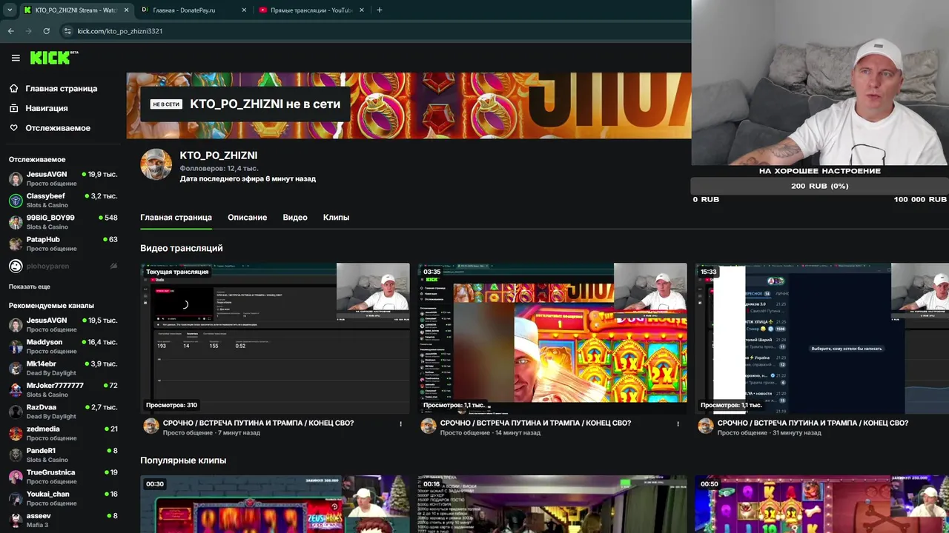Click Mk14ebr avatar in recommended channels
This screenshot has height=533, width=949.
pos(16,368)
